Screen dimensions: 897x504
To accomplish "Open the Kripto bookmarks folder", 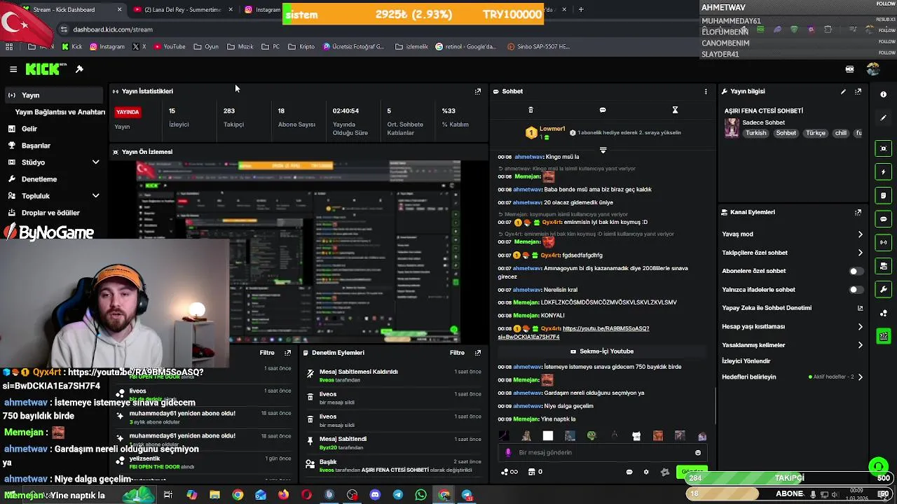I will pos(301,47).
